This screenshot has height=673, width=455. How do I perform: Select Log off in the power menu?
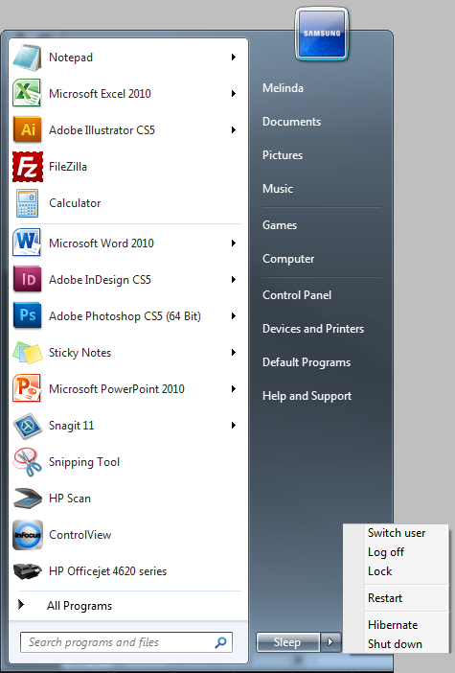pos(386,552)
